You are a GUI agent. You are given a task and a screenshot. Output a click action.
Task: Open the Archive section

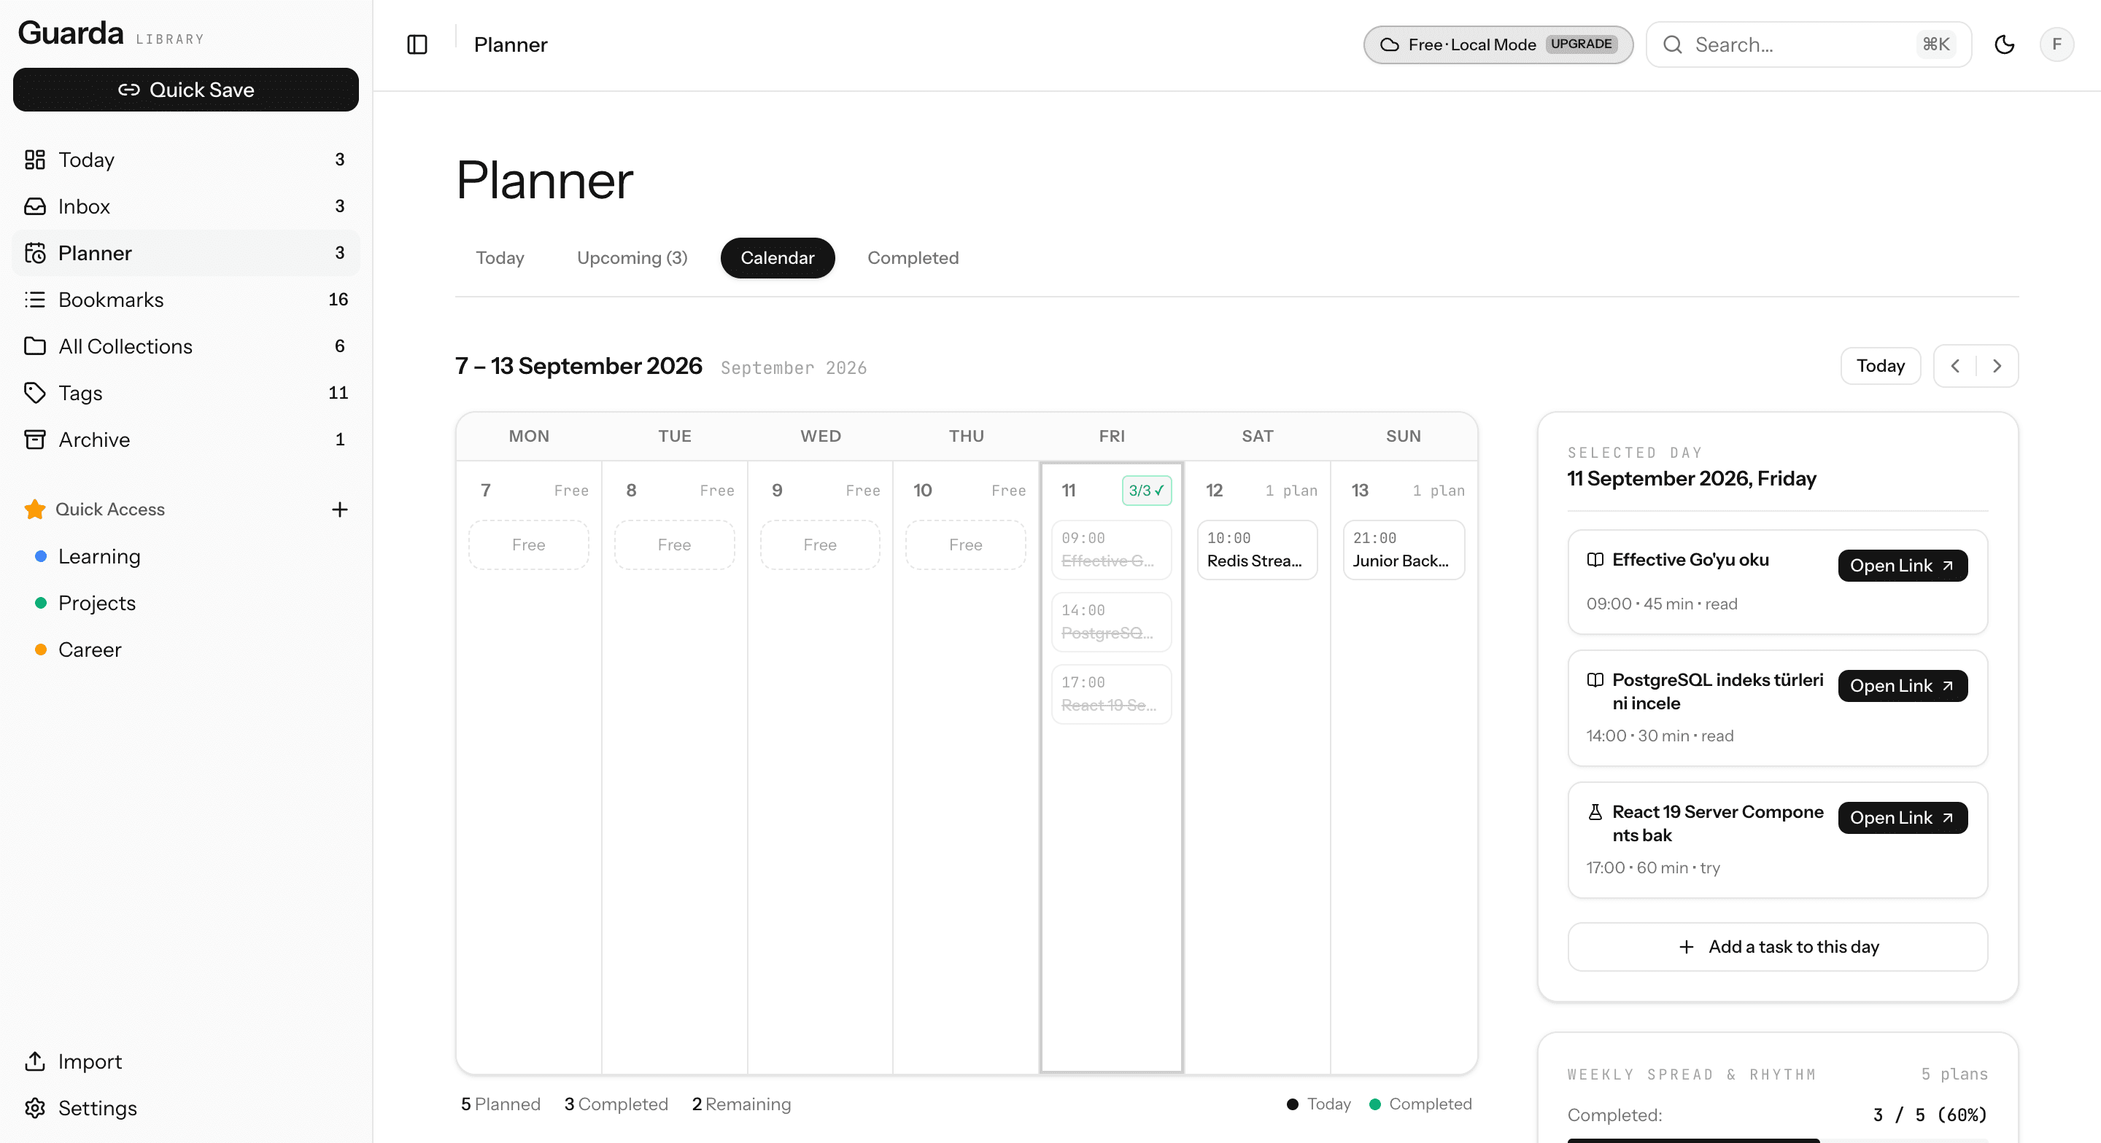click(186, 440)
